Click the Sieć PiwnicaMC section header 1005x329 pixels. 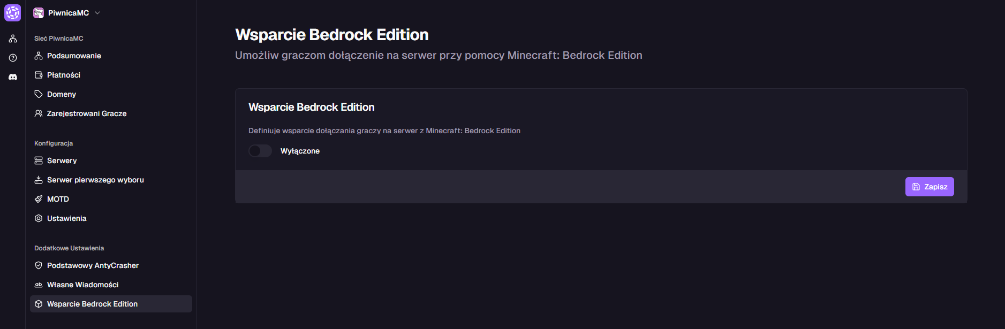click(59, 39)
